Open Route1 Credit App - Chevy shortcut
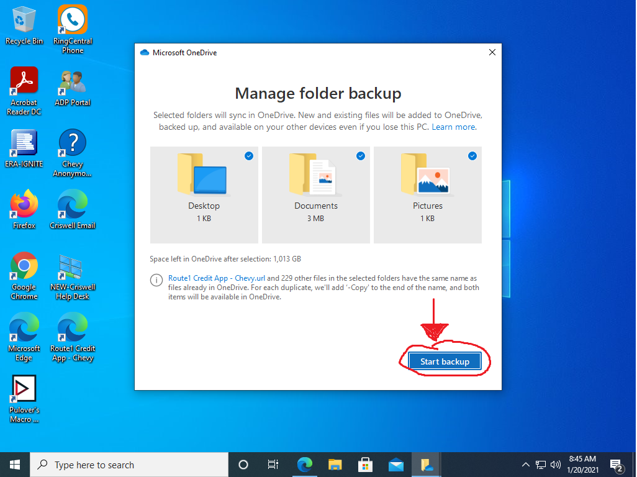Screen dimensions: 637x477 point(72,337)
